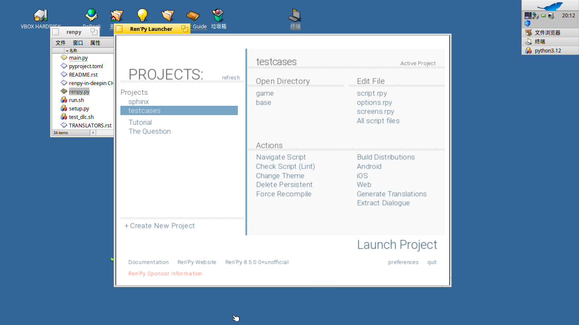Open the 文件 menu in renpy window
The width and height of the screenshot is (579, 325).
coord(61,43)
